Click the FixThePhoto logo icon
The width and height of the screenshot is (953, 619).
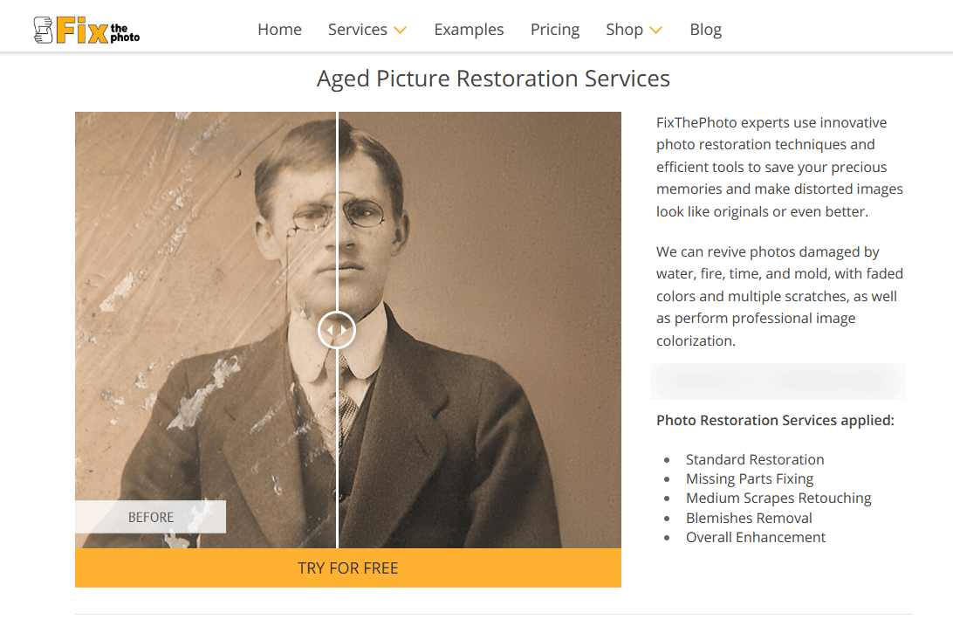click(x=45, y=30)
